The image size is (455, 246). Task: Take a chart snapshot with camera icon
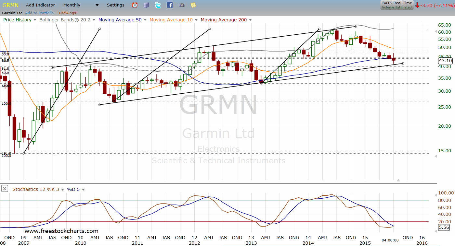click(x=182, y=5)
